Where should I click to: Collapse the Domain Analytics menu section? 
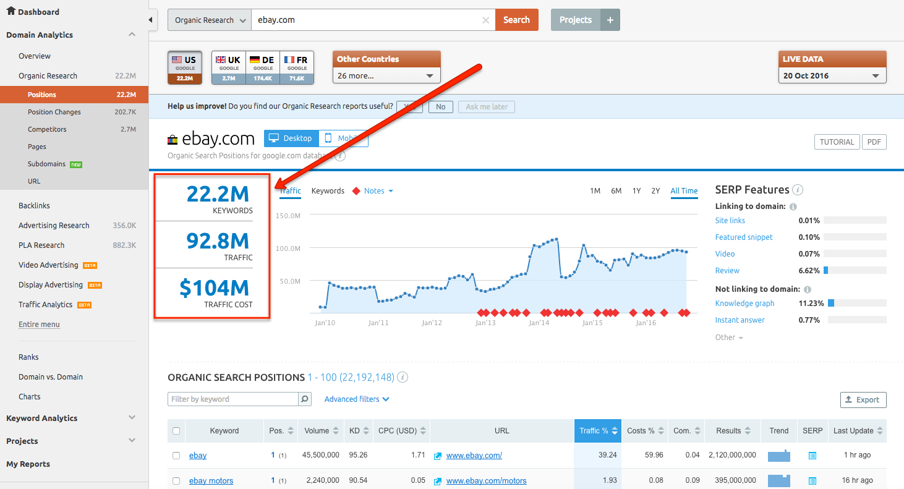coord(132,35)
